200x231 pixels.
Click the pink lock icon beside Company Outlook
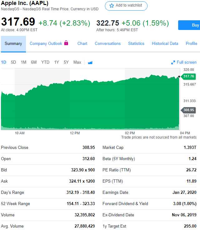[x=66, y=43]
